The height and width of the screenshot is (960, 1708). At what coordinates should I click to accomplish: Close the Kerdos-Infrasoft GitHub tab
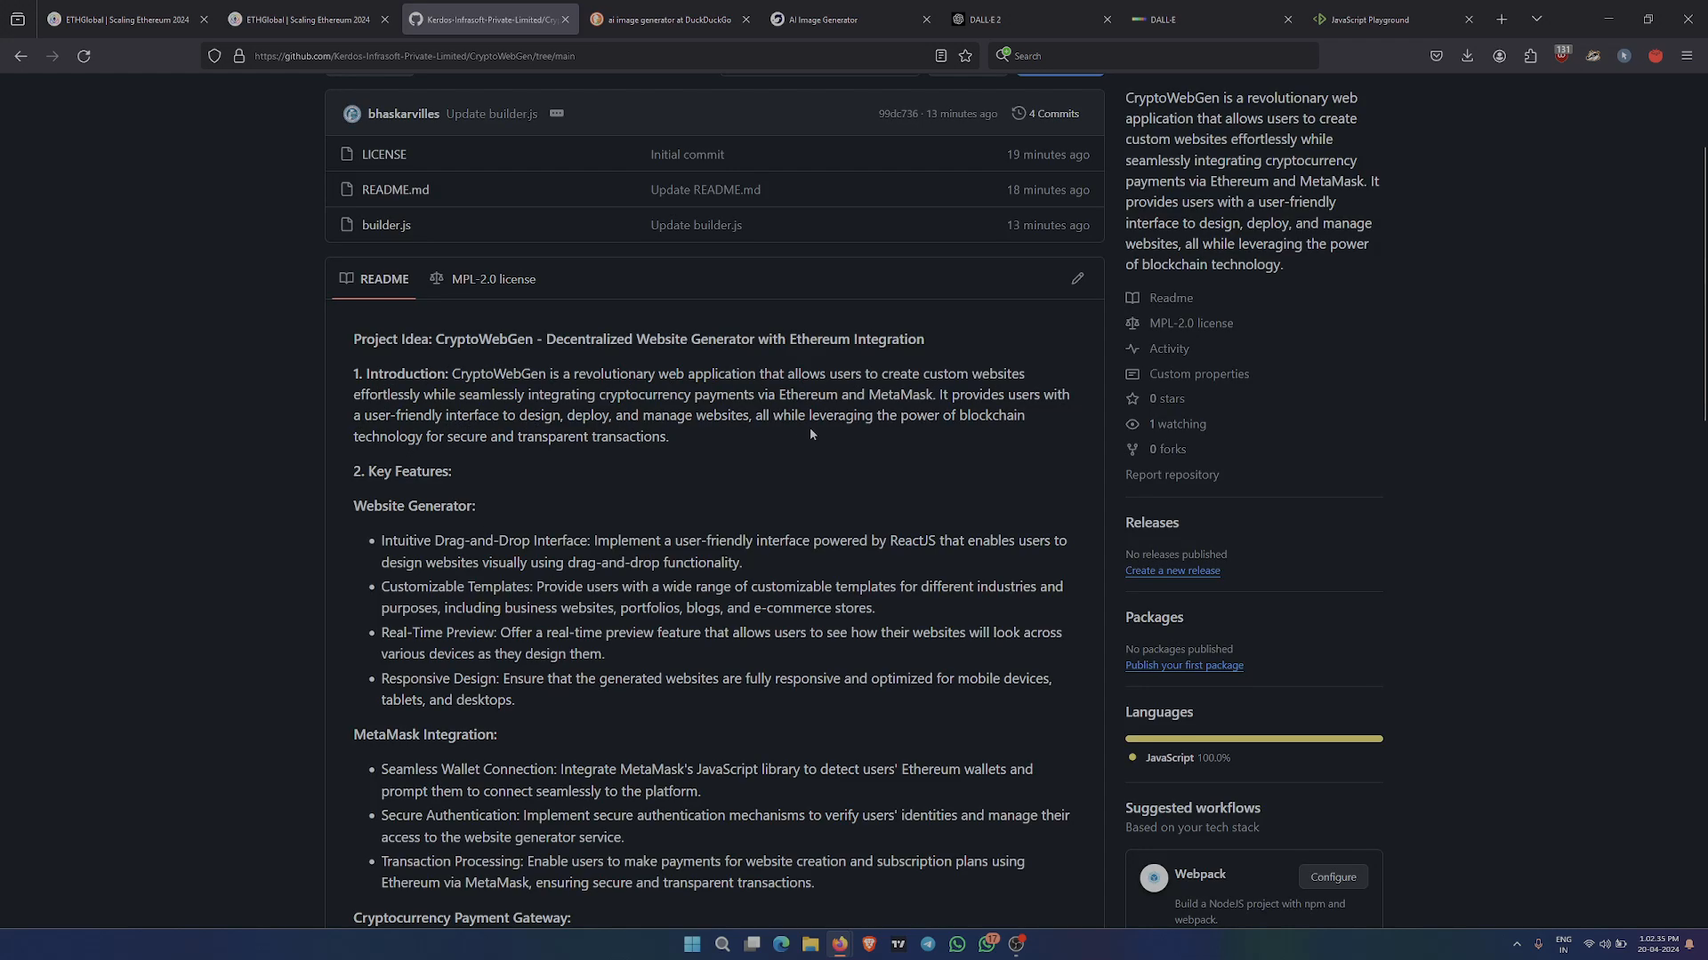point(565,19)
